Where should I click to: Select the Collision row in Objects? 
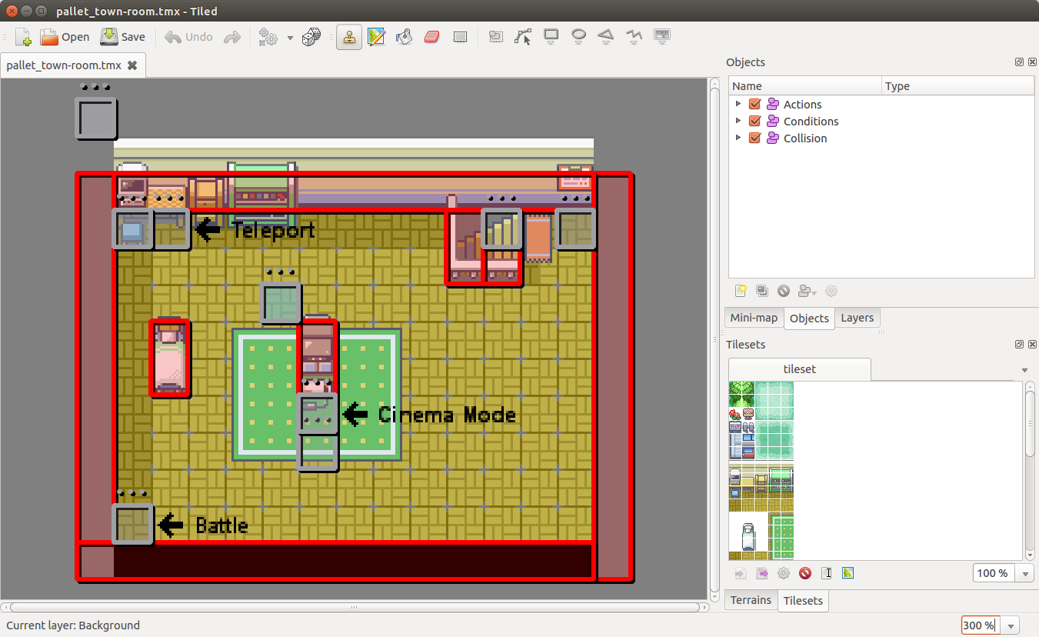click(881, 138)
